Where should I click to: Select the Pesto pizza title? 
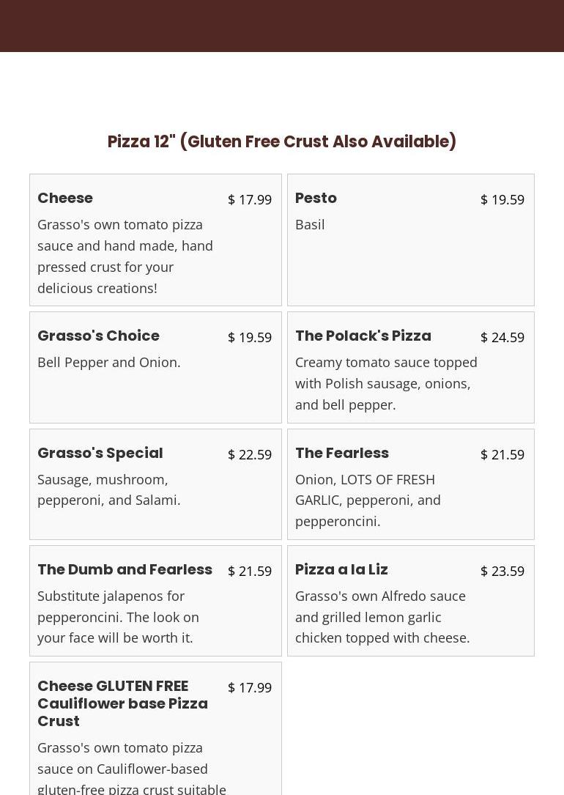[316, 198]
